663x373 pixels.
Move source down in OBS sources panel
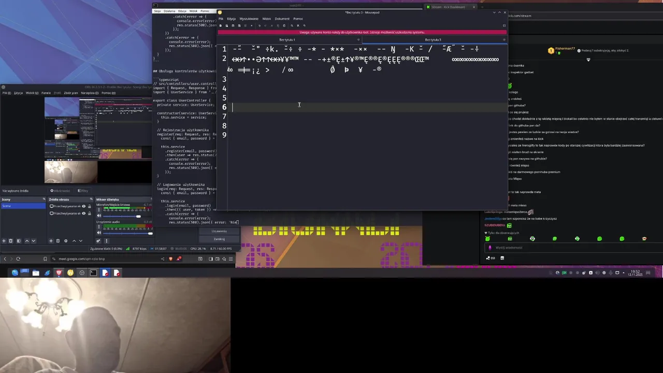point(81,241)
